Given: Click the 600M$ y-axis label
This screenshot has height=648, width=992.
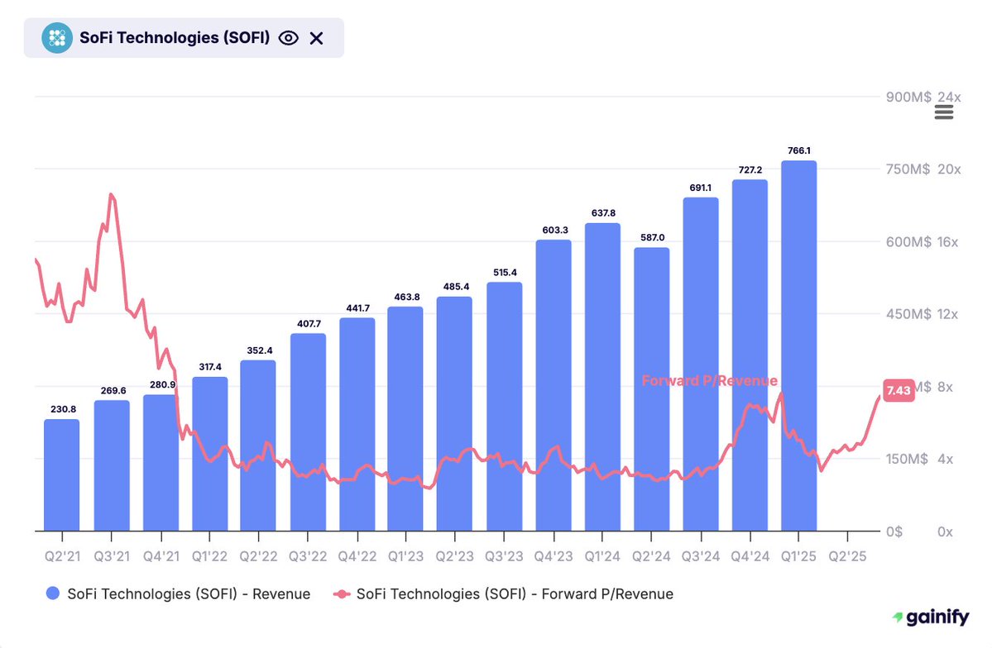Looking at the screenshot, I should (908, 241).
